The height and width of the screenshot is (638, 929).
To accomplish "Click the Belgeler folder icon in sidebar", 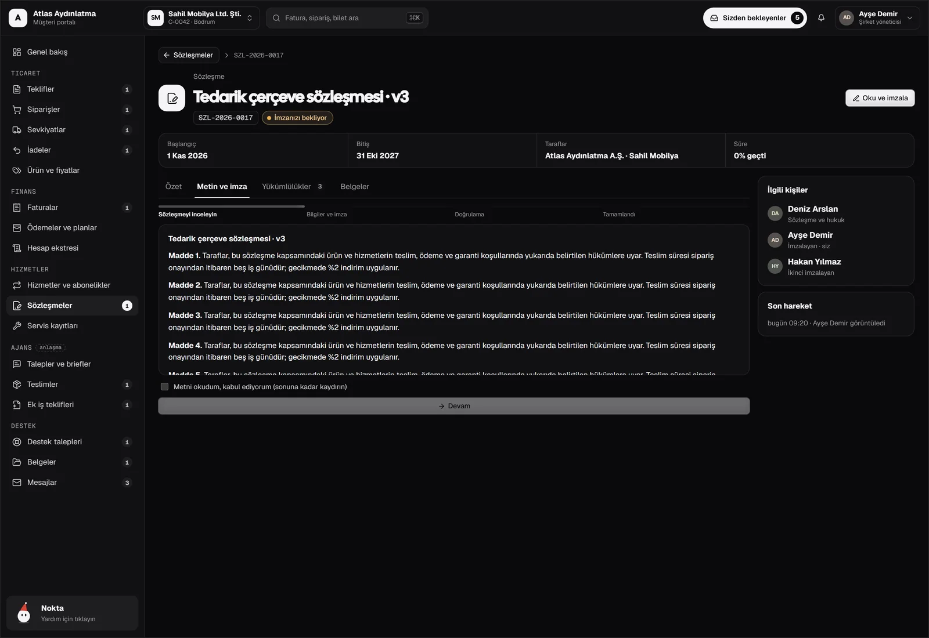I will 17,462.
